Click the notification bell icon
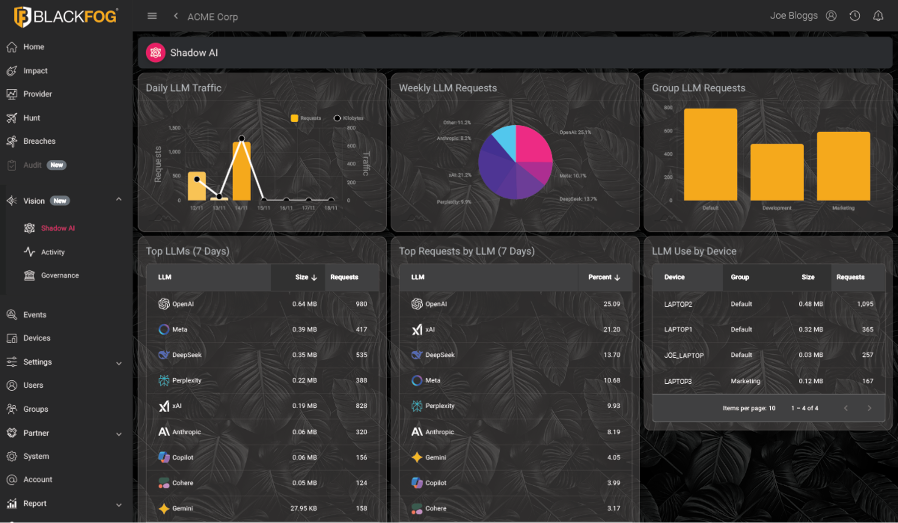Viewport: 898px width, 523px height. 878,15
